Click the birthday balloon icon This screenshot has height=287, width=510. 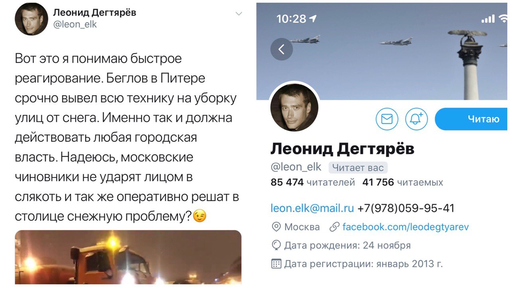pyautogui.click(x=276, y=245)
